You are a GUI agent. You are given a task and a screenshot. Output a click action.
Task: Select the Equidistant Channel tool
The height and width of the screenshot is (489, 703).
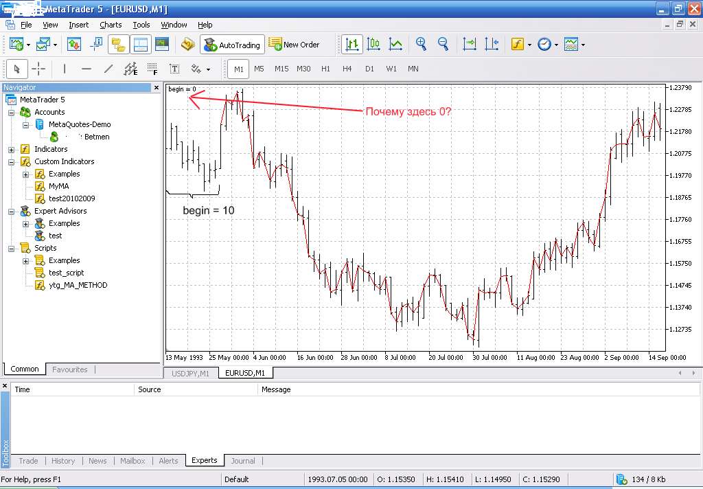[130, 69]
